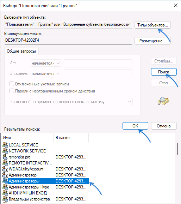The width and height of the screenshot is (181, 204).
Task: Select Администраторы Hype... entry
Action: click(x=31, y=187)
